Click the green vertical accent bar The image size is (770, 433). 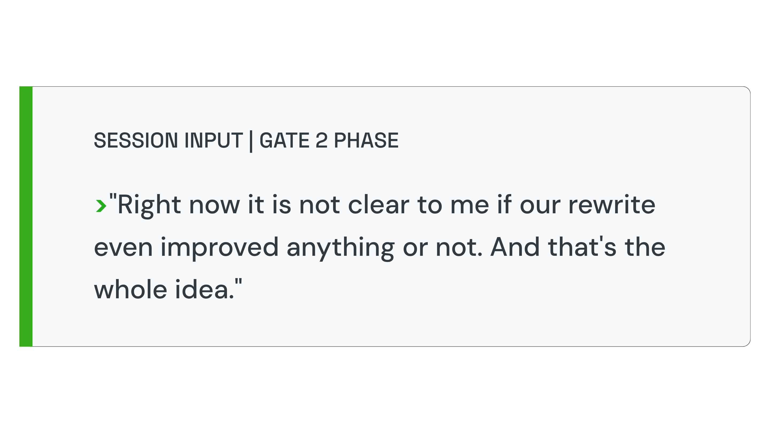pos(26,216)
